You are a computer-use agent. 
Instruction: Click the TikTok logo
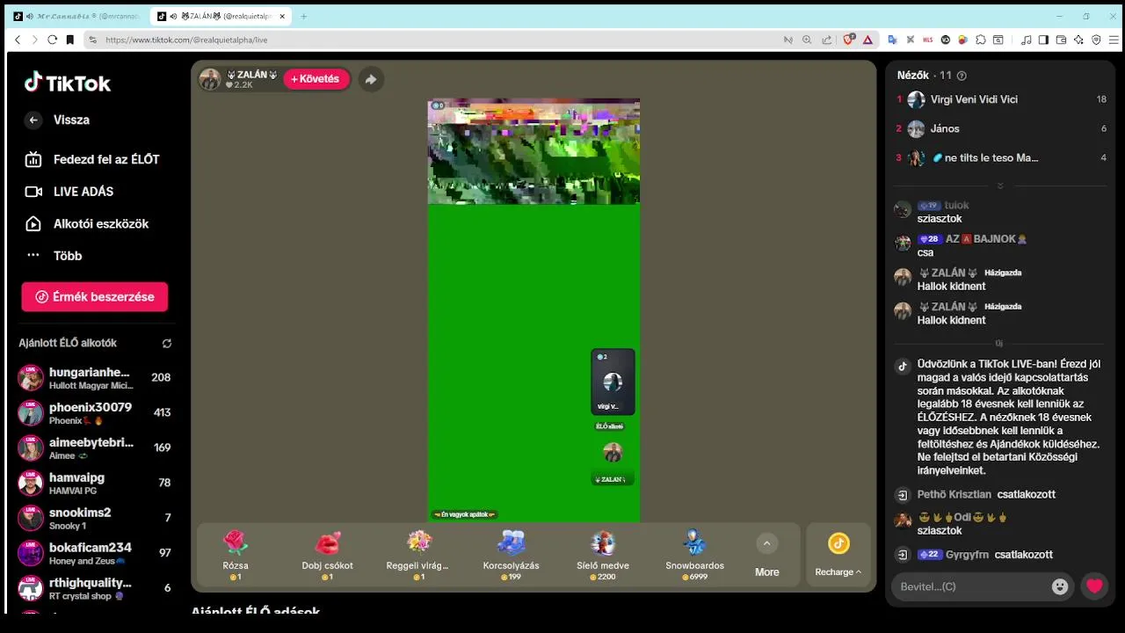click(68, 83)
